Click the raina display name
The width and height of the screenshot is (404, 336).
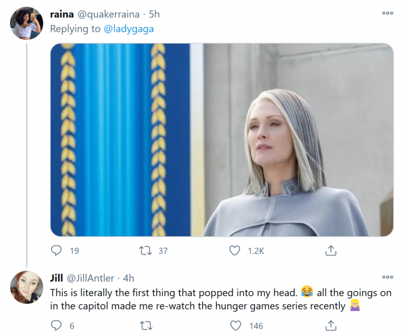click(62, 14)
